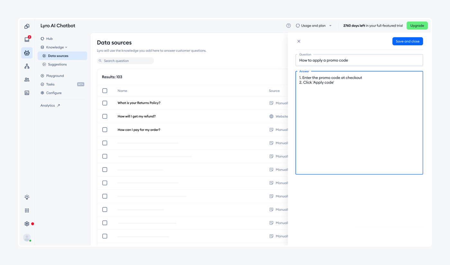450x265 pixels.
Task: Open the apps grid icon
Action: coord(27,210)
